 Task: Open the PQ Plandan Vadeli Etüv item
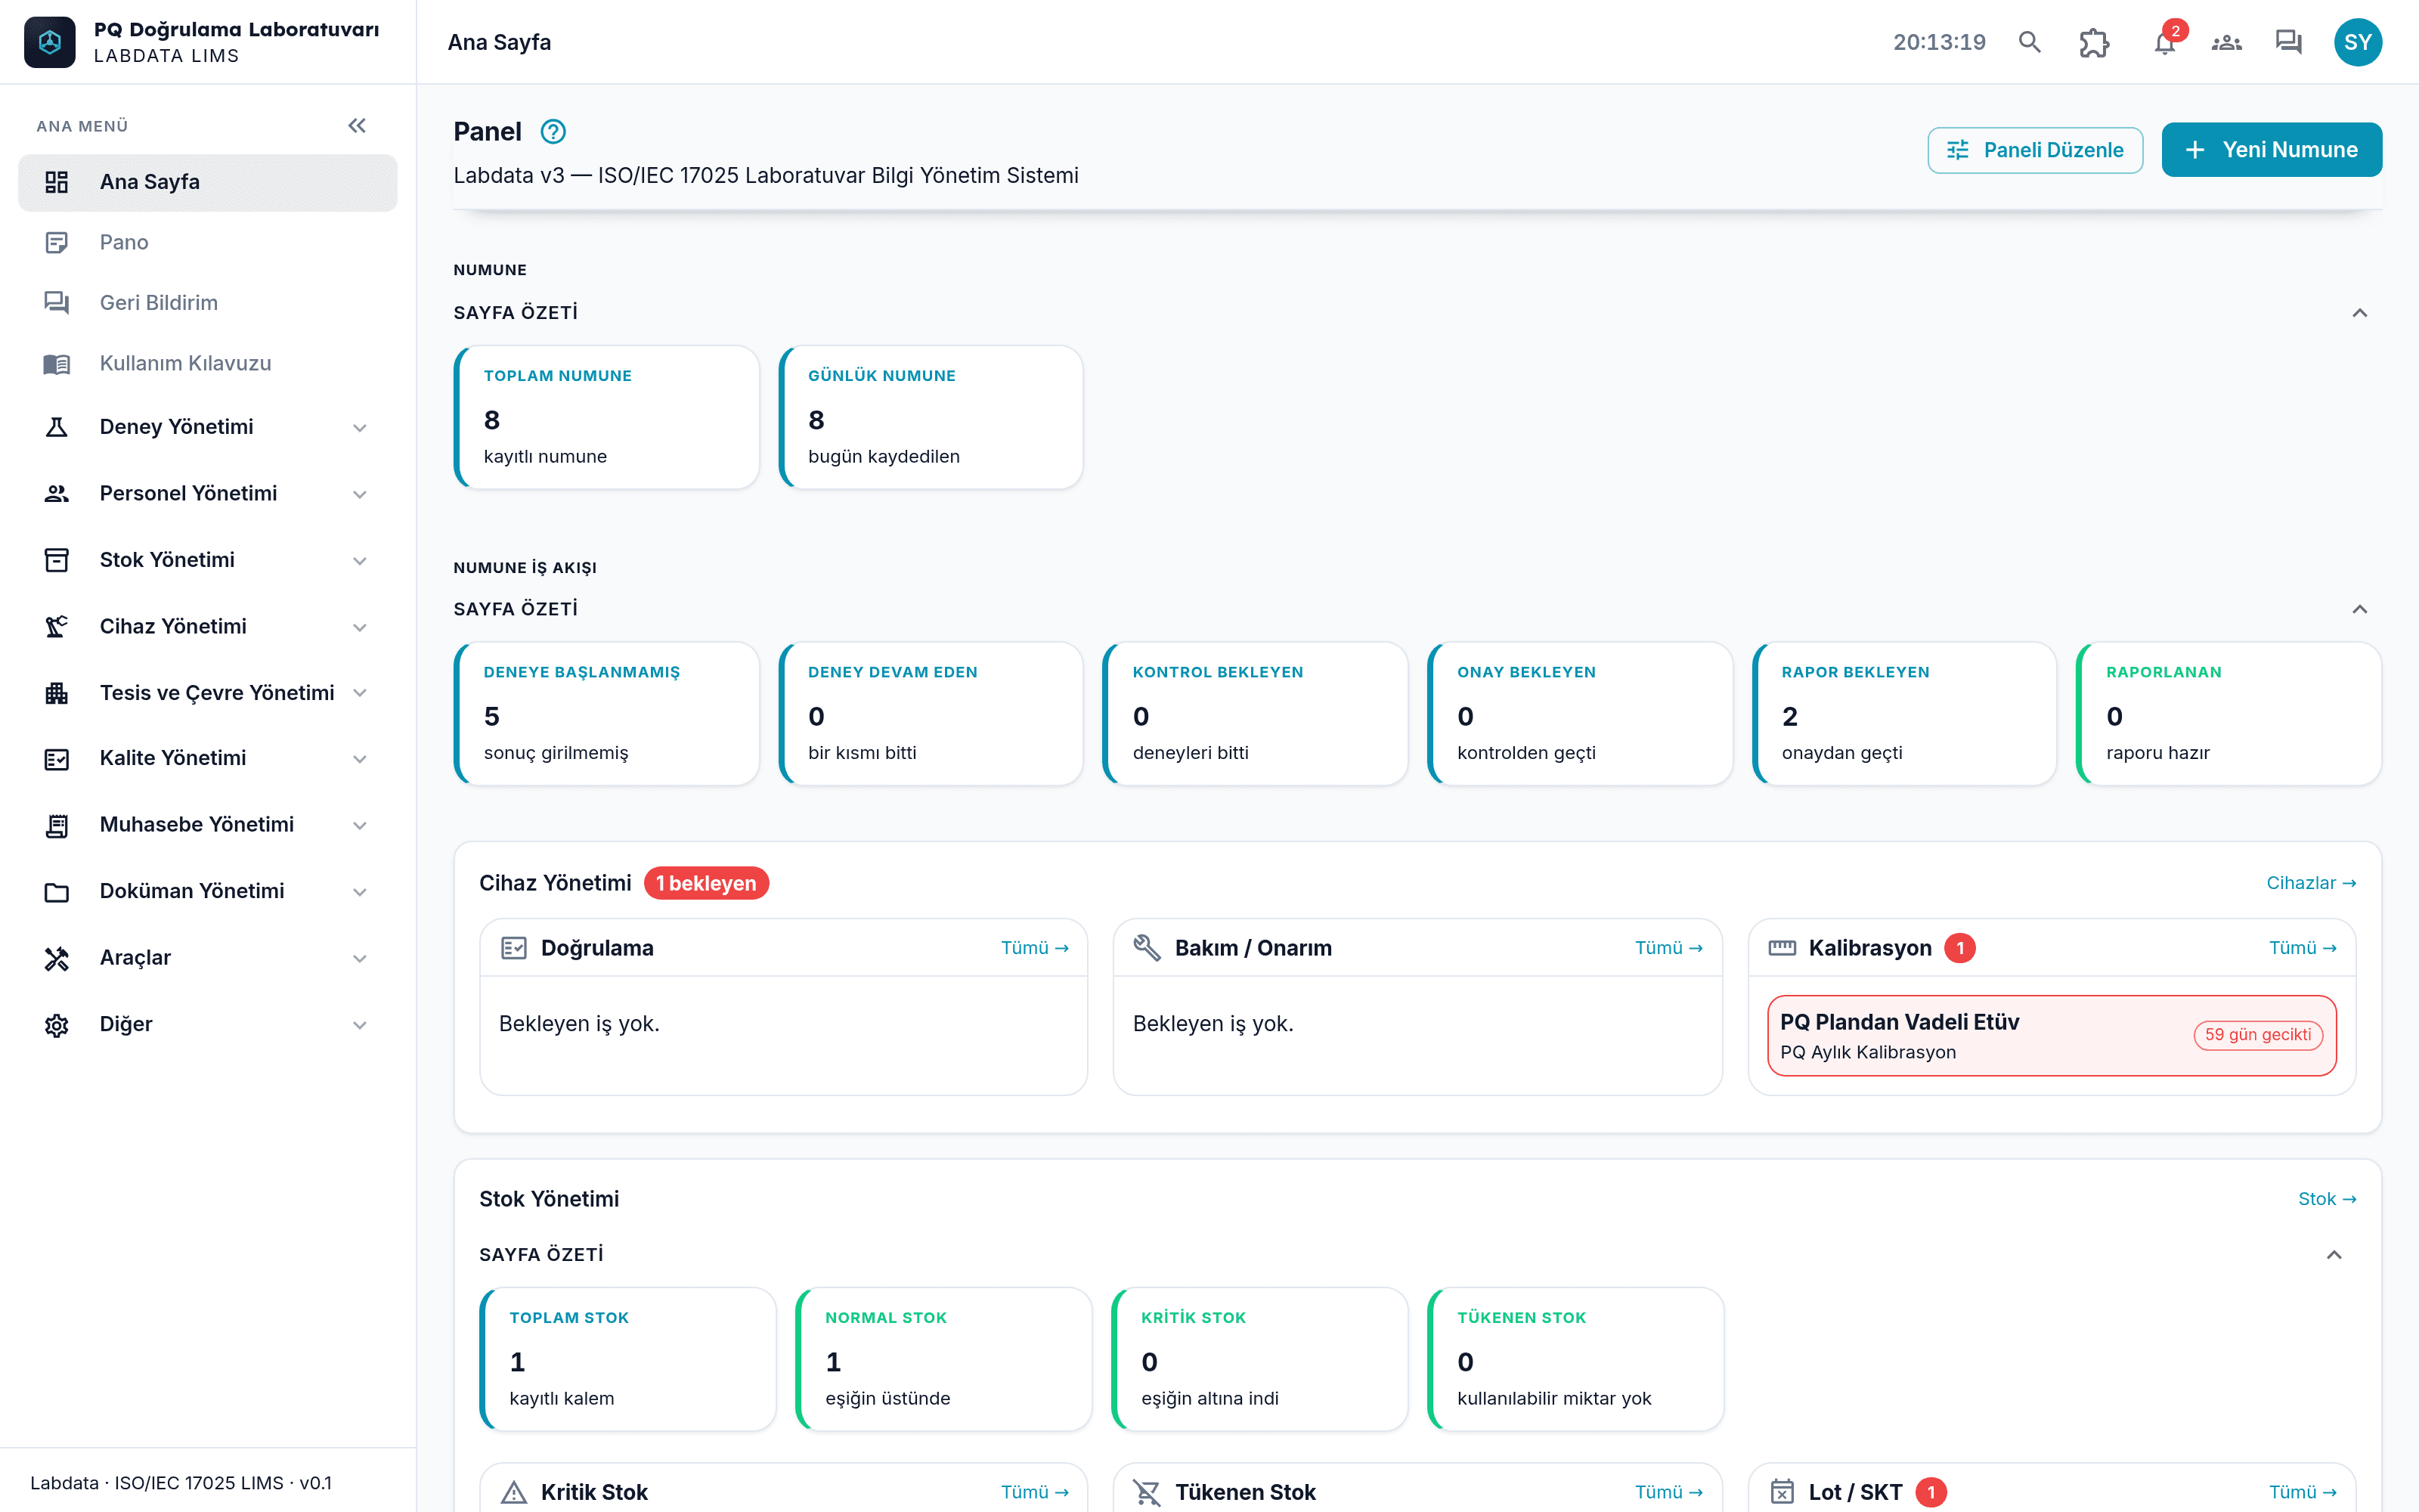point(2051,1036)
